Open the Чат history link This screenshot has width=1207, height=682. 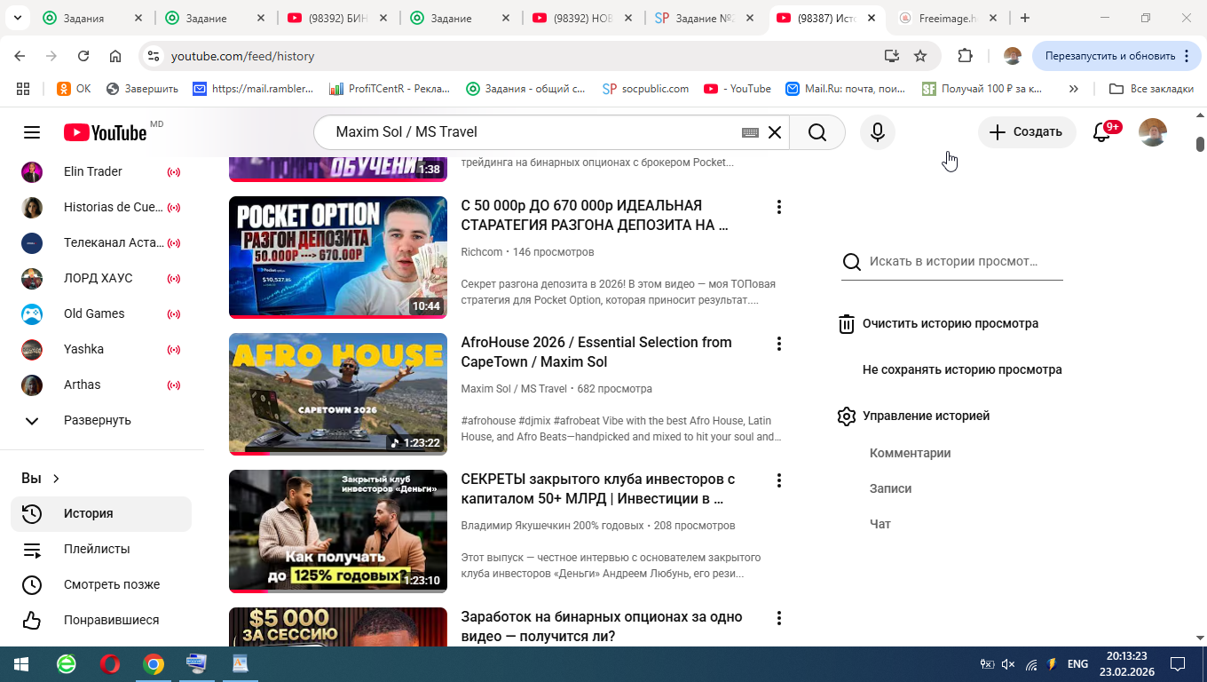point(880,524)
